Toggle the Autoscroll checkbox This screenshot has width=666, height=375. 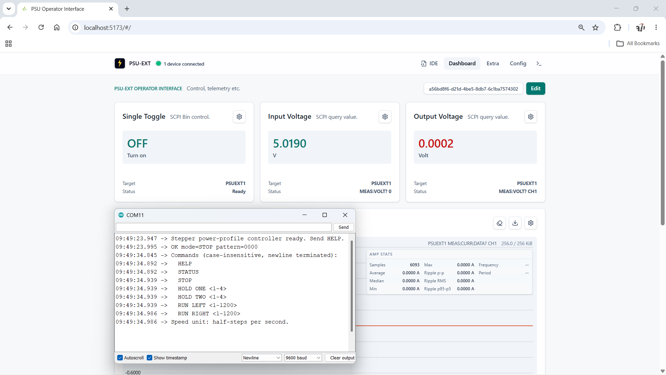pyautogui.click(x=120, y=358)
